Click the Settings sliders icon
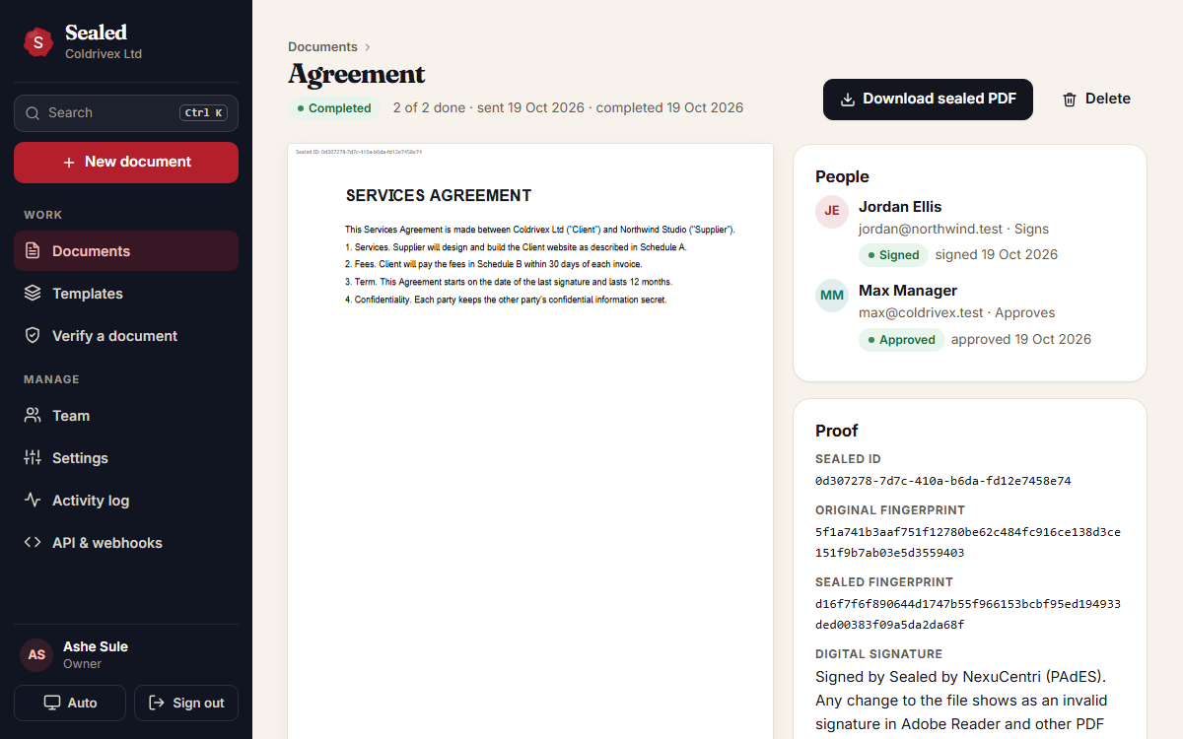Viewport: 1183px width, 739px height. coord(33,458)
